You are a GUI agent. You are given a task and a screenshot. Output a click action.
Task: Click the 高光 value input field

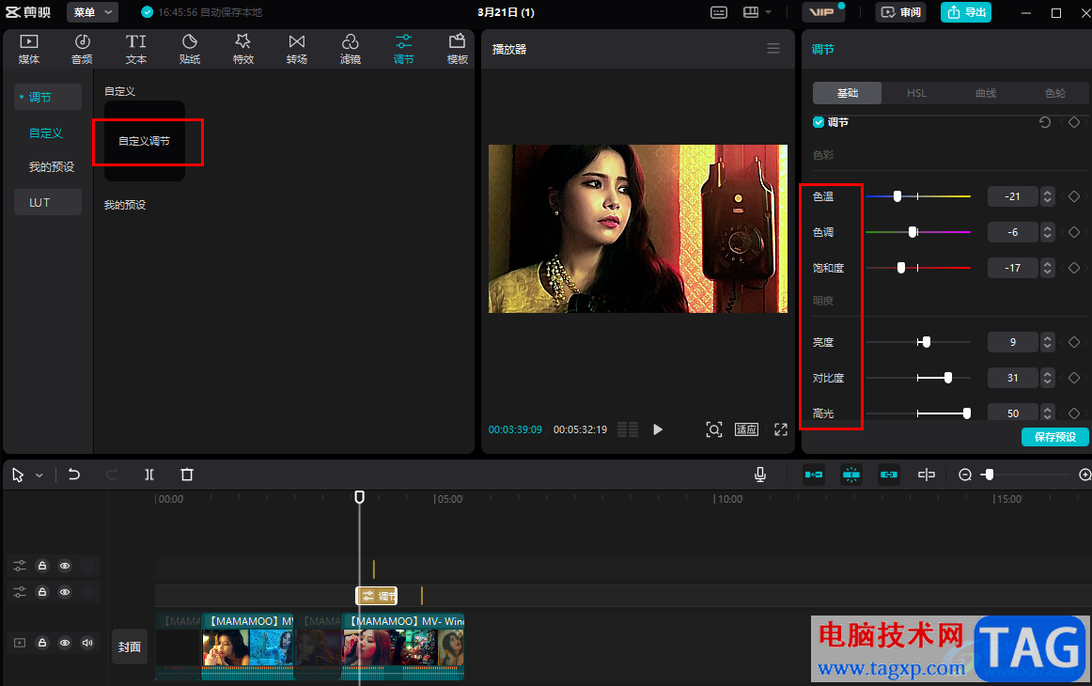point(1013,413)
